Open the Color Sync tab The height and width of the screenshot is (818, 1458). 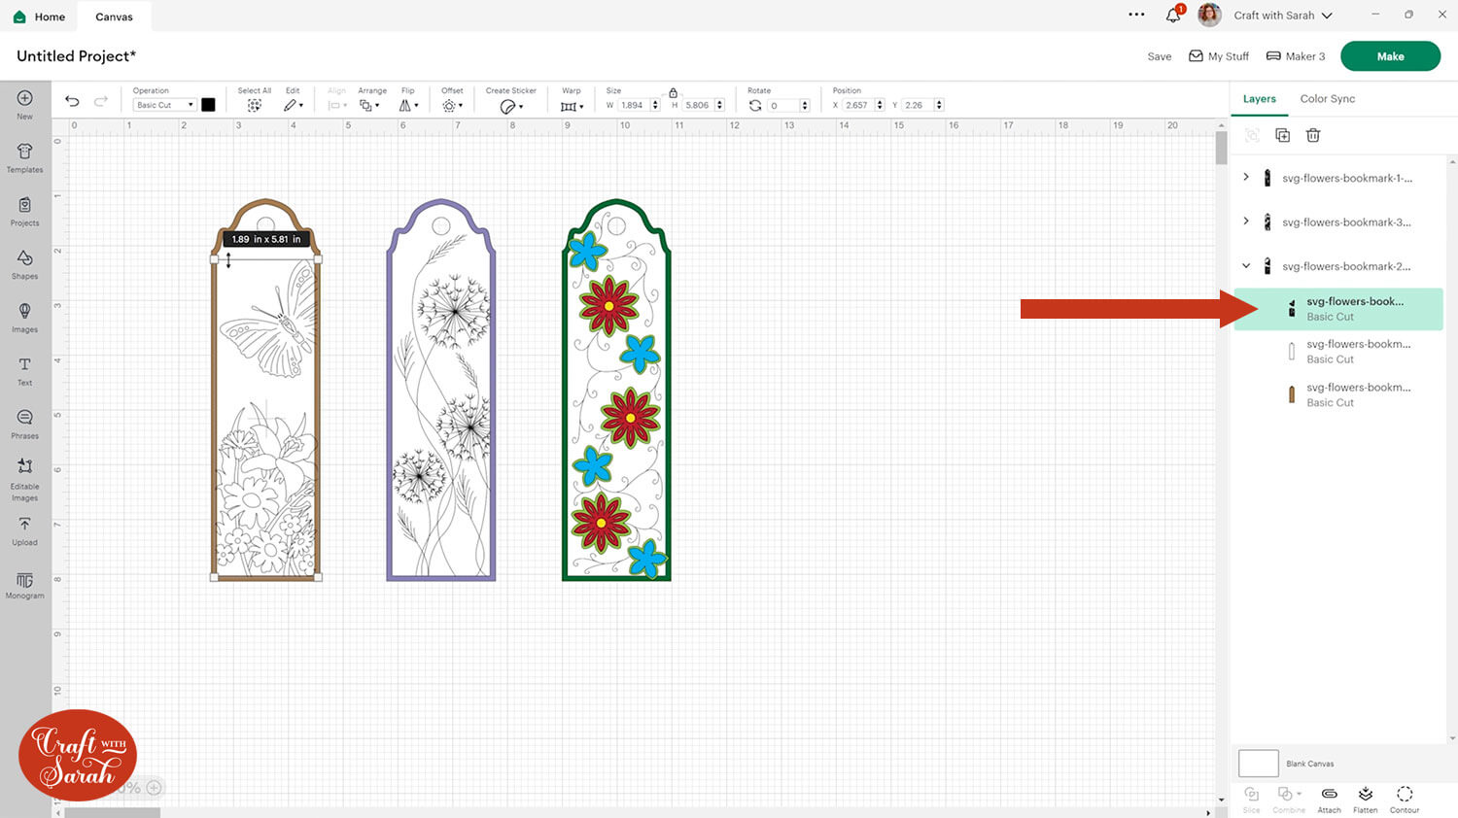[x=1328, y=99]
